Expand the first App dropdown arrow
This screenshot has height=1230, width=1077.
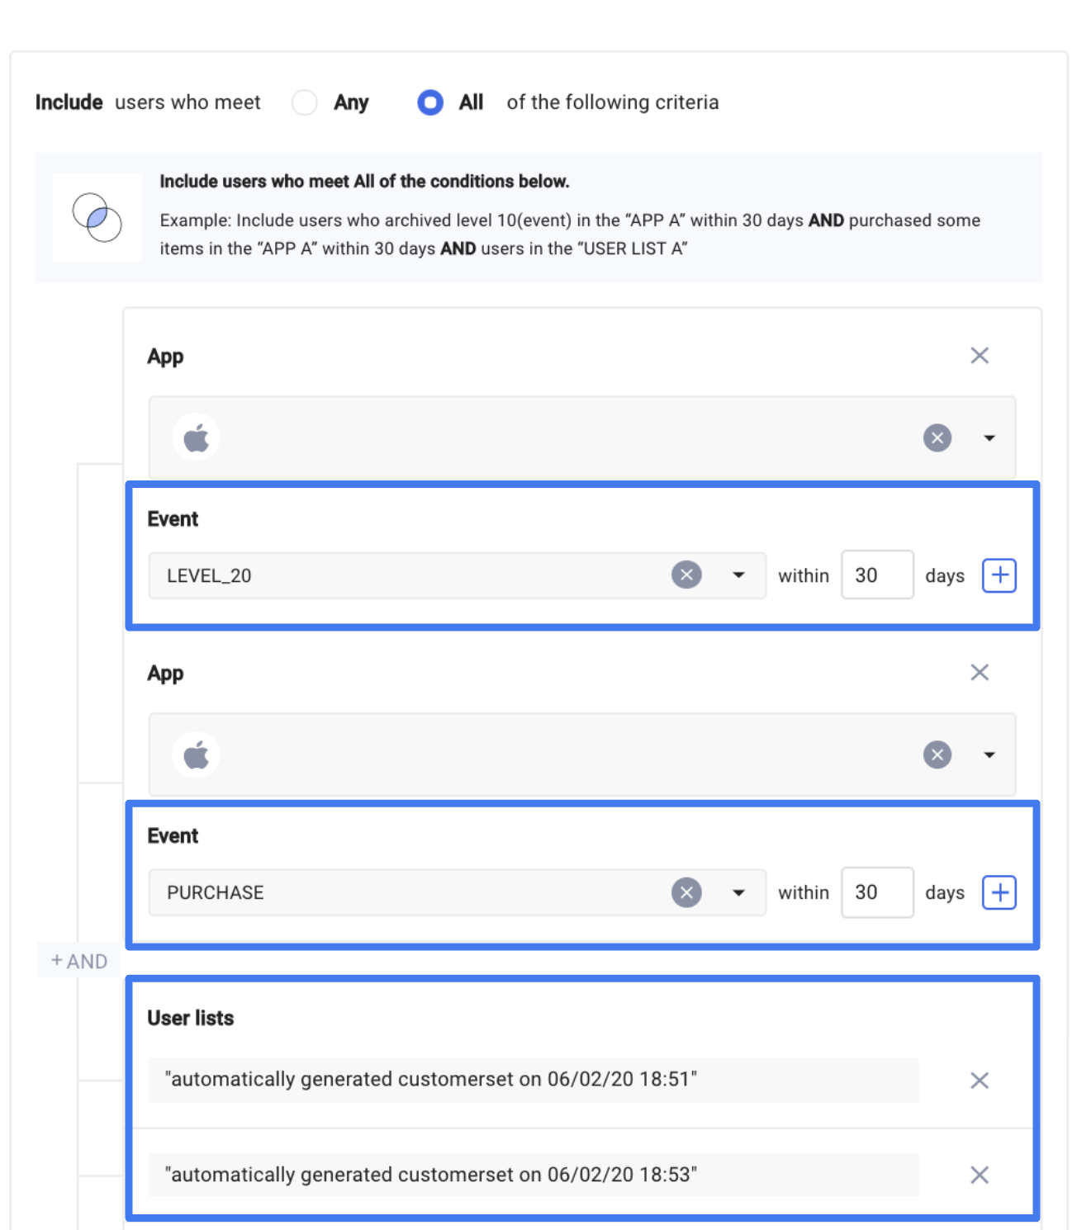(989, 438)
